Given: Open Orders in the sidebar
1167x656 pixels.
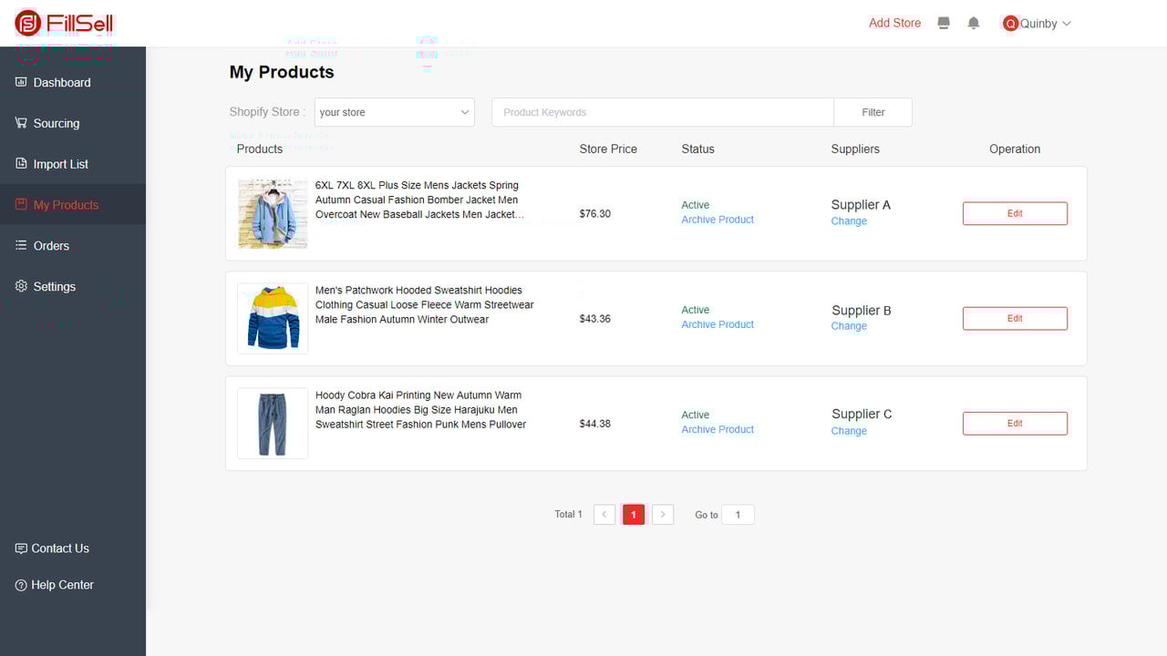Looking at the screenshot, I should pos(51,246).
